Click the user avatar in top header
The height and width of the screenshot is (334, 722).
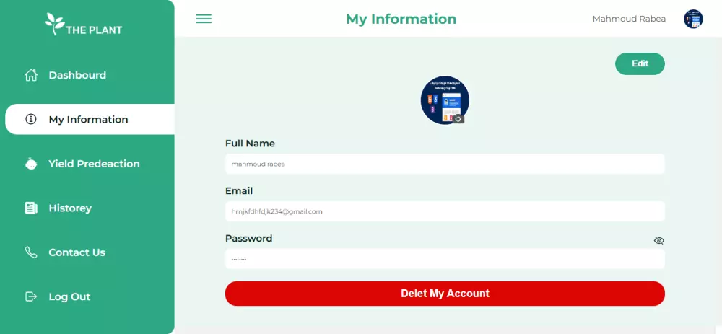(x=693, y=19)
